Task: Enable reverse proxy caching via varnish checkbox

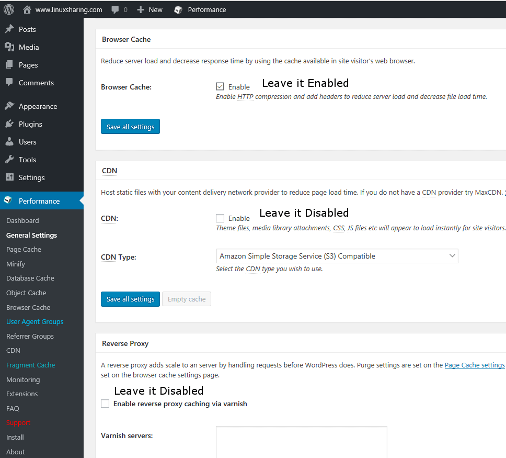Action: 105,404
